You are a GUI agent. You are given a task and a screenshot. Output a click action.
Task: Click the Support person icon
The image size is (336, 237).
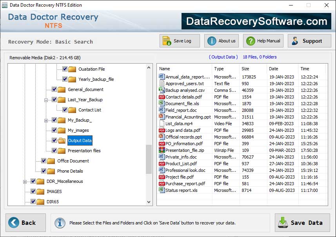(x=295, y=40)
